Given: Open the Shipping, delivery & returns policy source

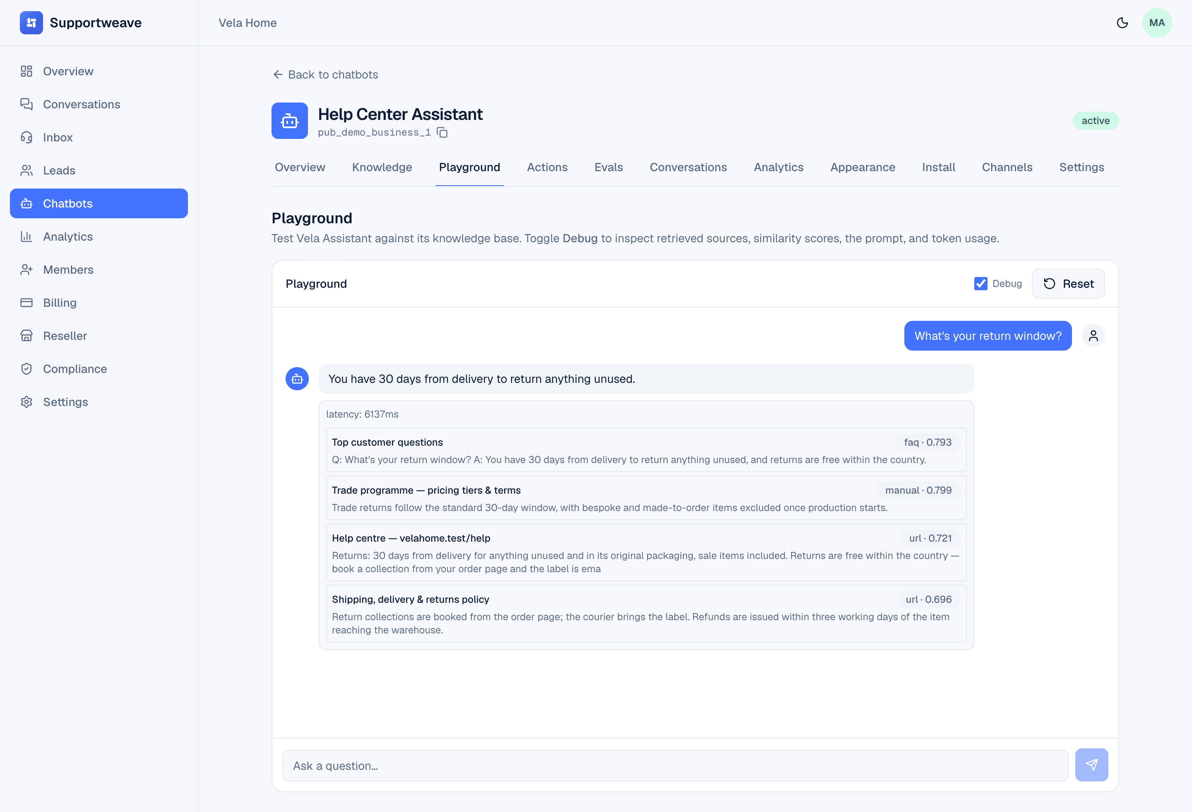Looking at the screenshot, I should [646, 614].
